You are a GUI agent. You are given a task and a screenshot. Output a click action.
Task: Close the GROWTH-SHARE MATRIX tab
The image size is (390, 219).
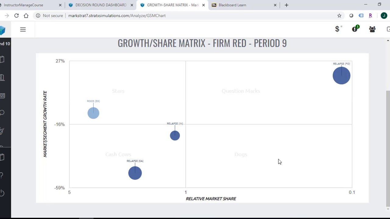(204, 5)
